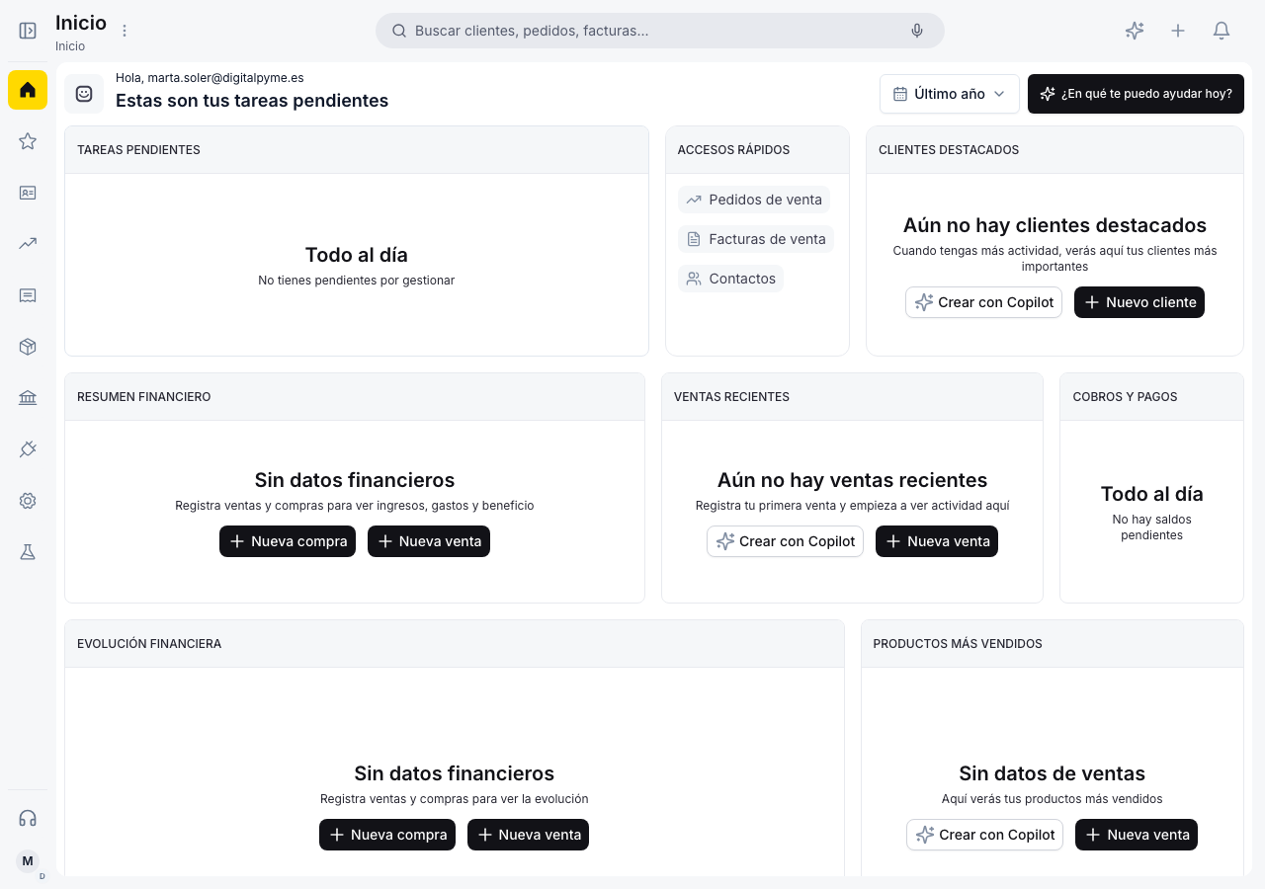The image size is (1265, 889).
Task: Click the RESUMEN FINANCIERO panel header
Action: click(355, 397)
